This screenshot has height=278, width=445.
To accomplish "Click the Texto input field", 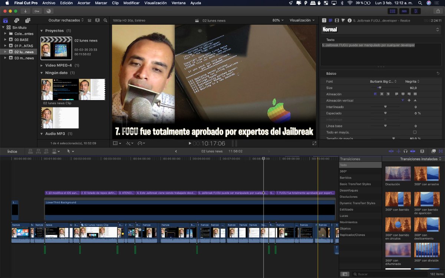I will 381,54.
